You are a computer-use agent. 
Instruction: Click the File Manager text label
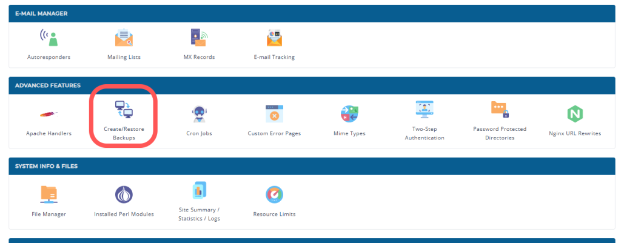pos(49,214)
